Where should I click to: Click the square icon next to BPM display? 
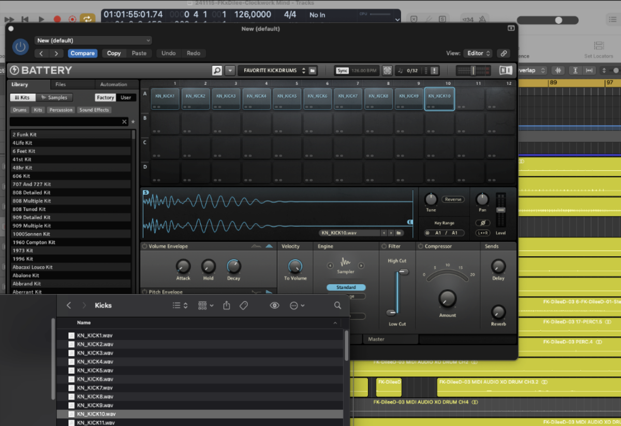pyautogui.click(x=387, y=70)
